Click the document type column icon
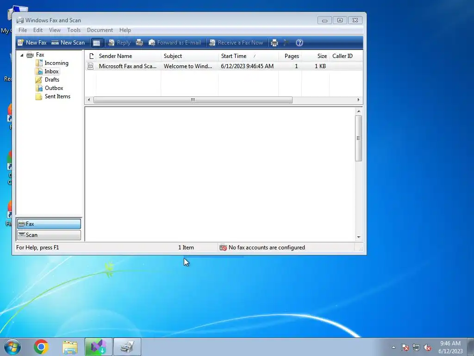Viewport: 474px width, 356px height. [x=91, y=56]
